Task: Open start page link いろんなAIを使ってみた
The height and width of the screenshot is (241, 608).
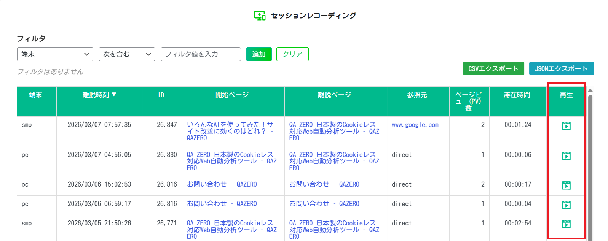Action: coord(230,131)
